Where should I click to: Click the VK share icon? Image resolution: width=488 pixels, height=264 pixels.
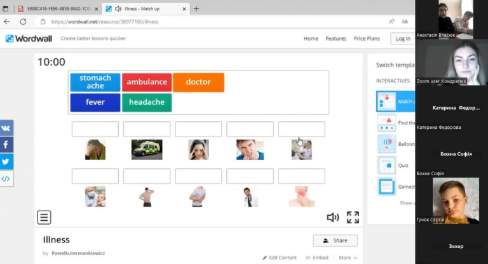click(6, 128)
